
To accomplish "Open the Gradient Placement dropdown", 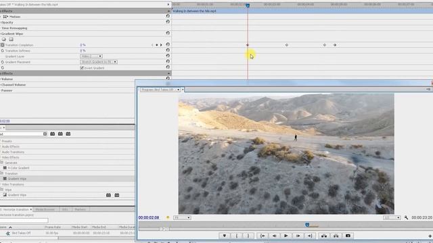I will [x=99, y=62].
